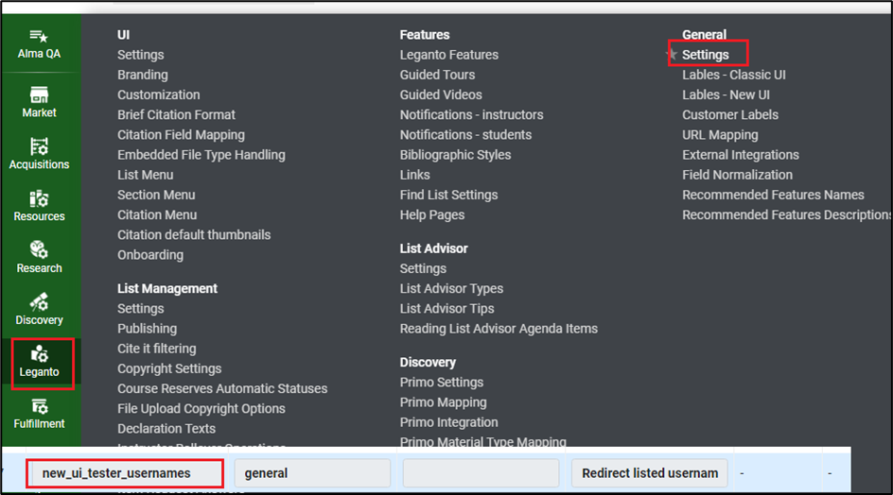Open Customer Labels
This screenshot has width=893, height=495.
[x=730, y=114]
